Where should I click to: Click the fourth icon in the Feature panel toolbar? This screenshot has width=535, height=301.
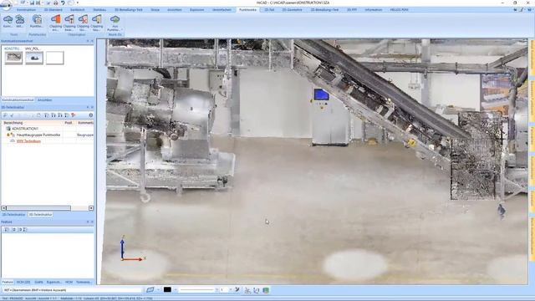coord(25,230)
